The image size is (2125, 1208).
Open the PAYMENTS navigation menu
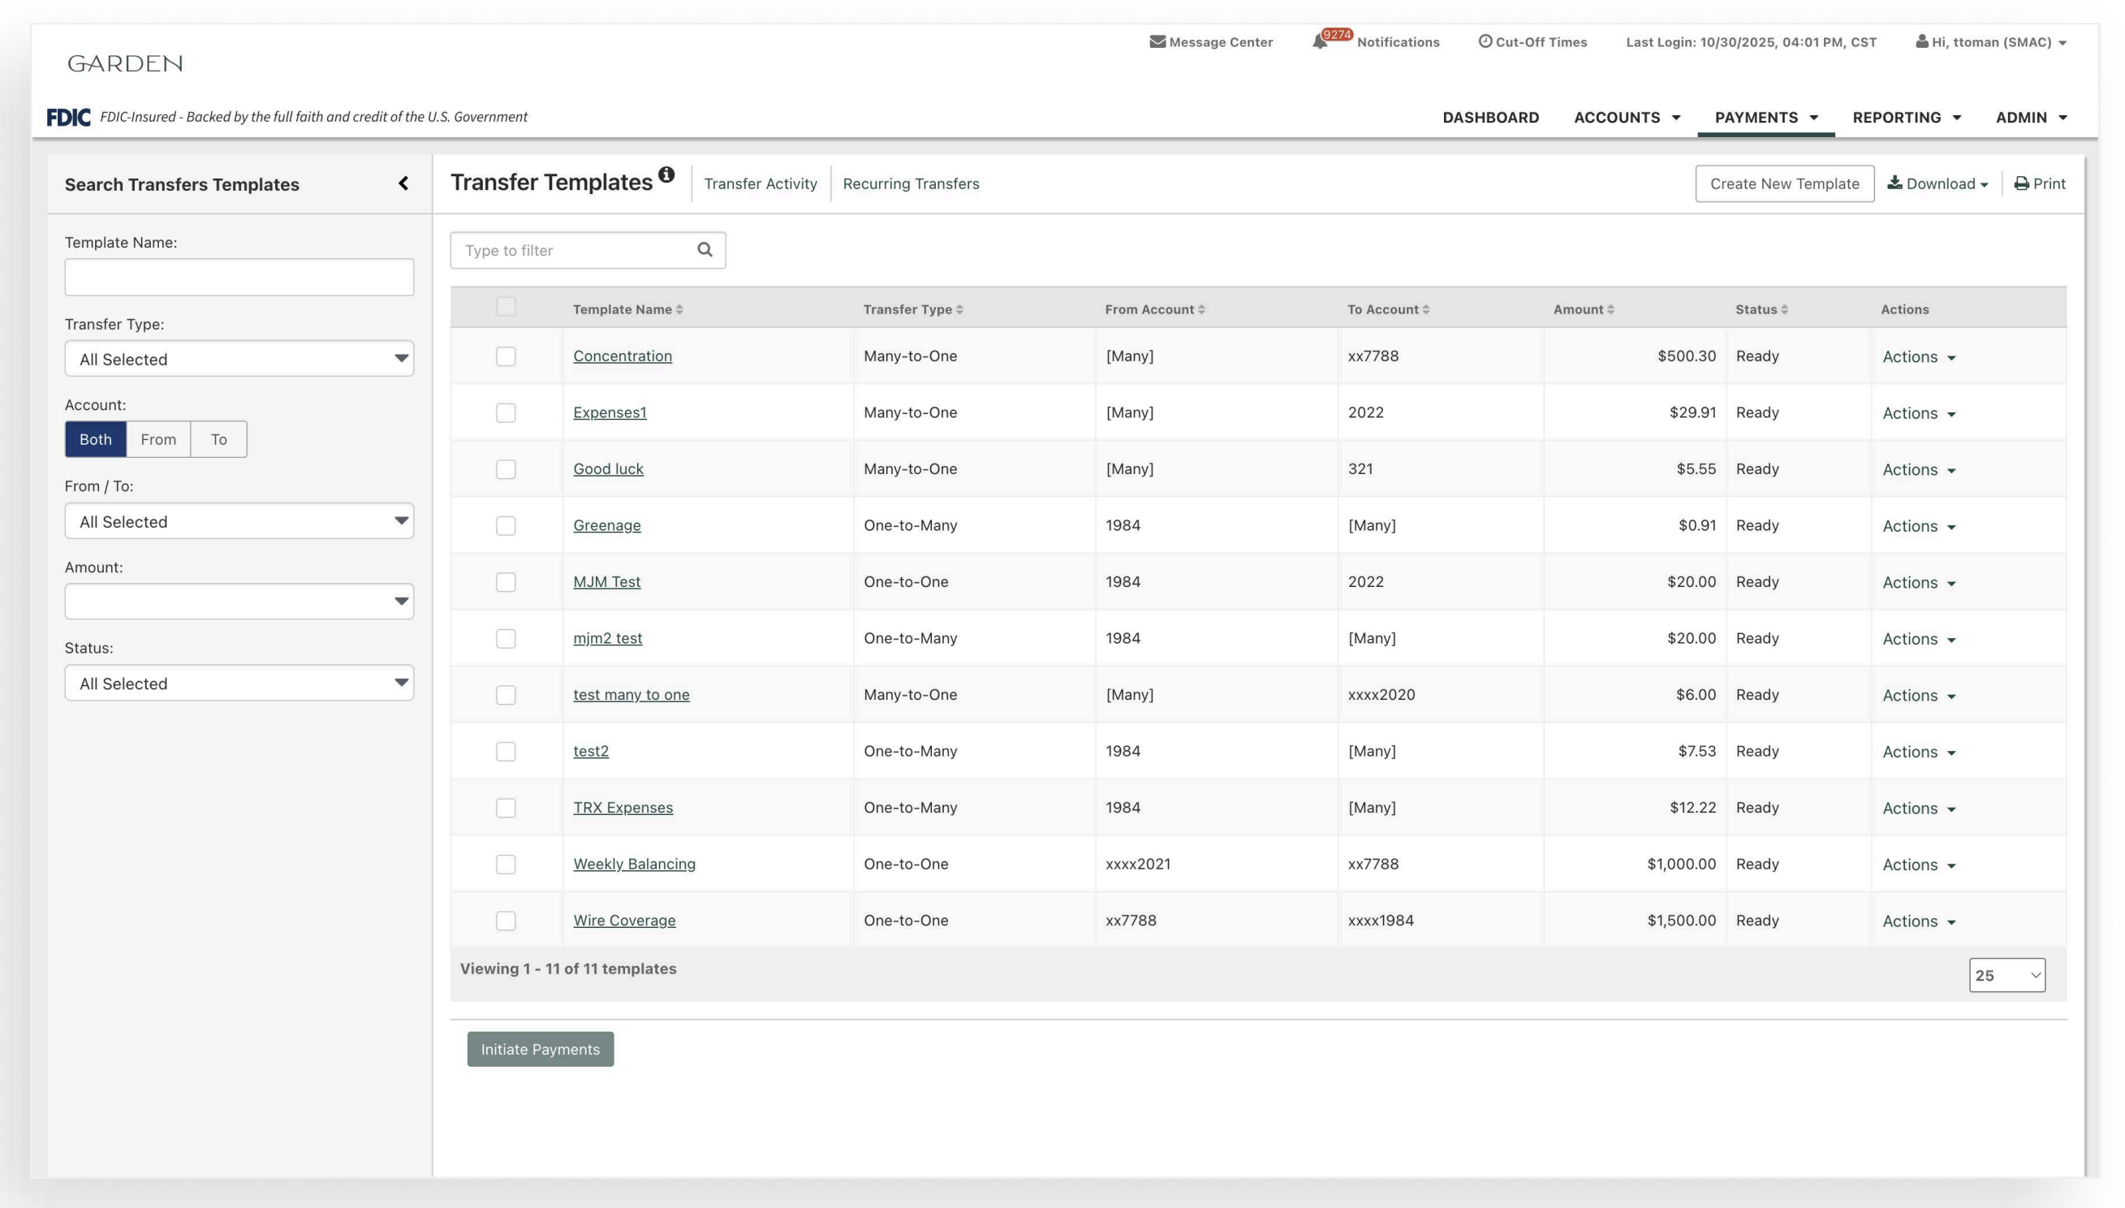pyautogui.click(x=1765, y=117)
